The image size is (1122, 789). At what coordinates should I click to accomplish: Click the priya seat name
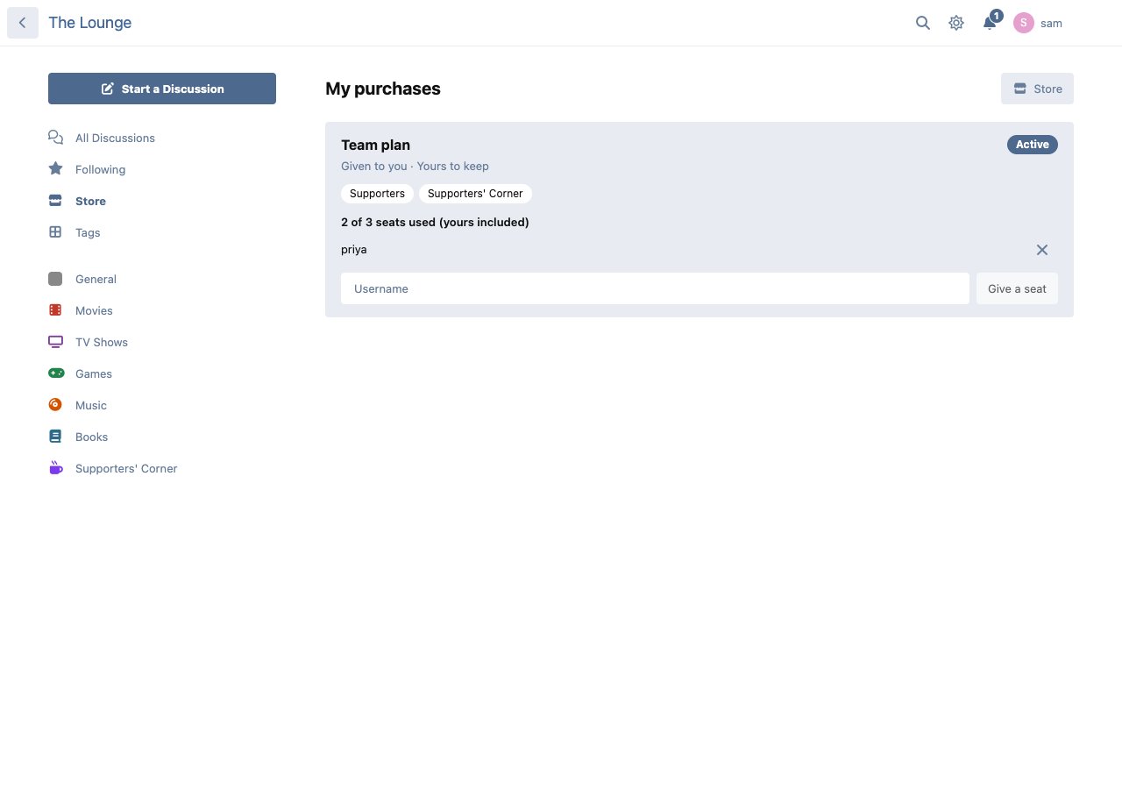354,250
